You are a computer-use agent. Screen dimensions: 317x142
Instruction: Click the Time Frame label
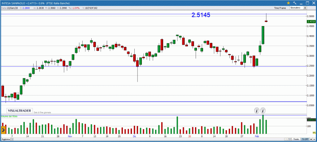click(280, 8)
